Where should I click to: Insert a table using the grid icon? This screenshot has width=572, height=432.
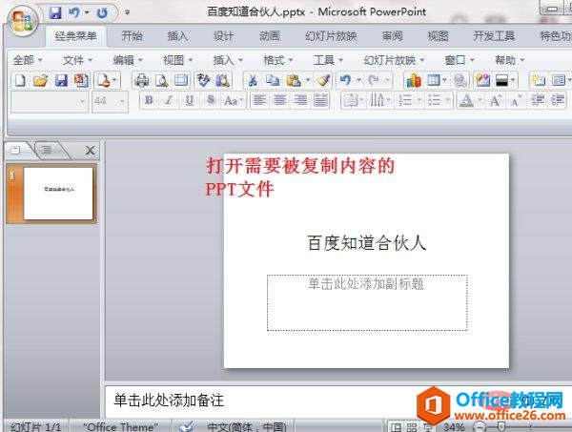point(434,80)
